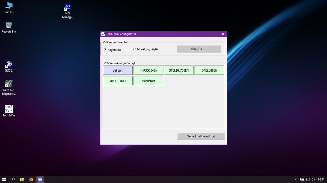Open the volume tray icon

(313, 180)
